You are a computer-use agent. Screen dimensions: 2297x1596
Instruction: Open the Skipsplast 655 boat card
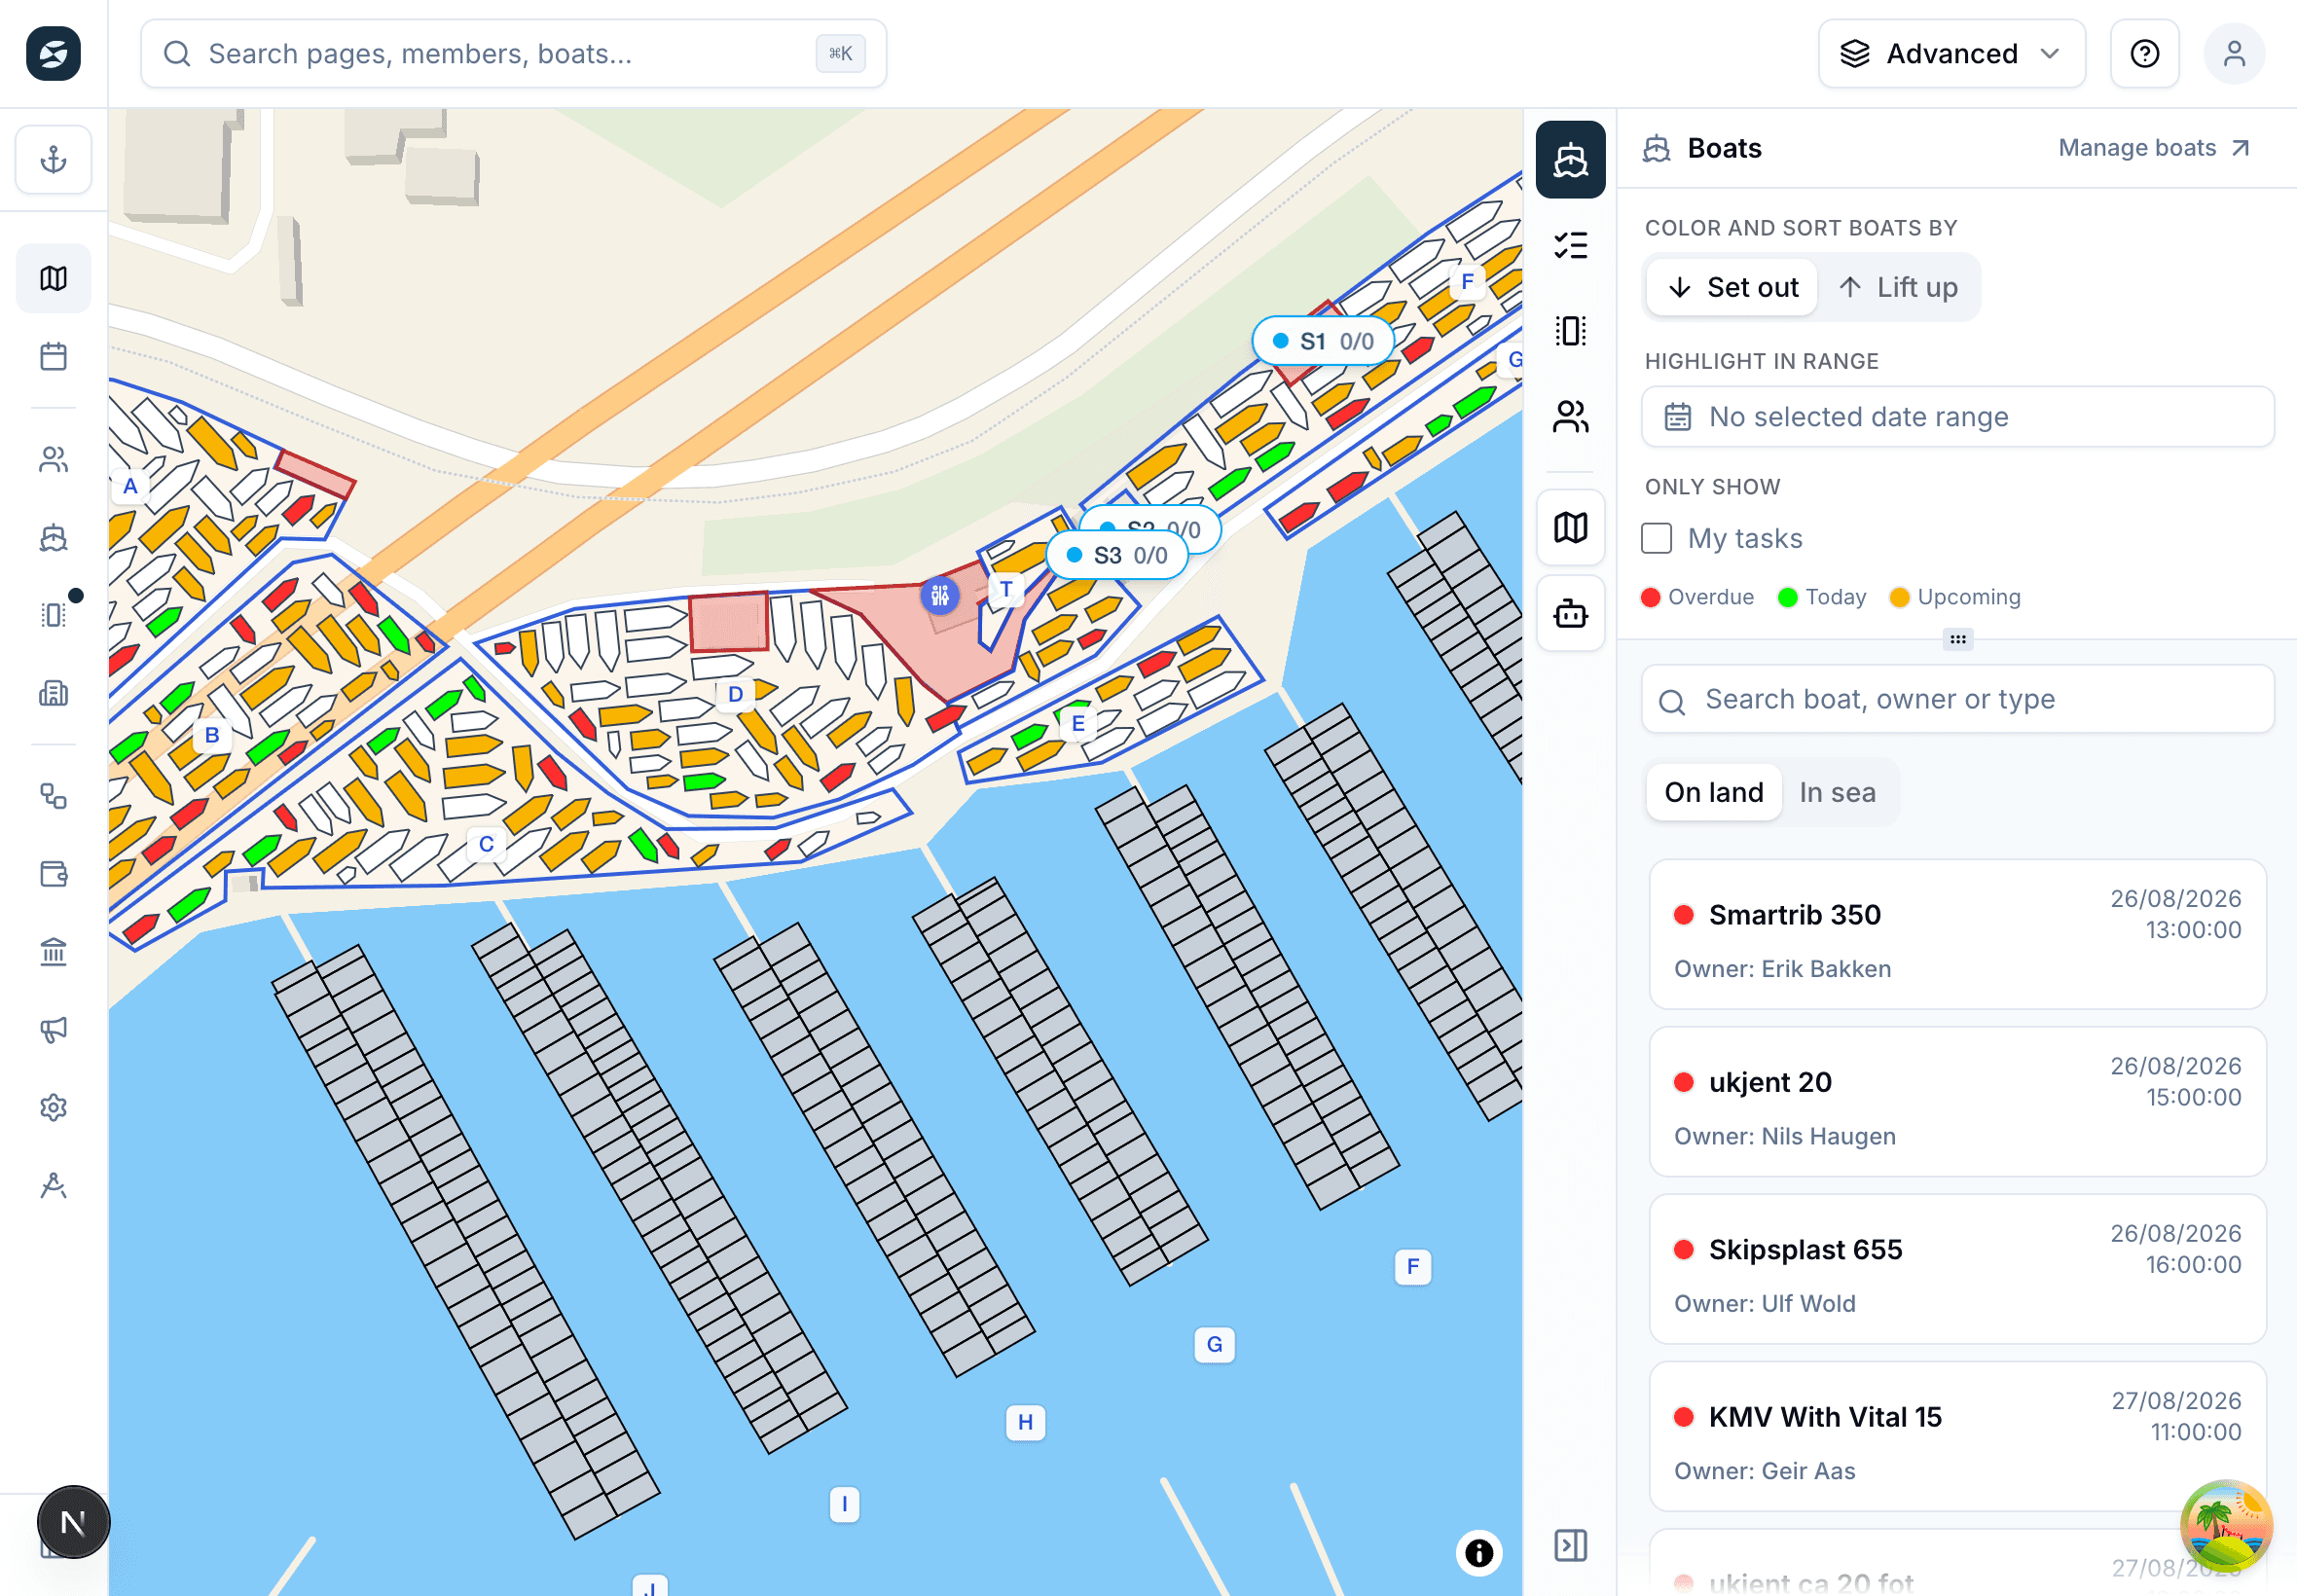[1957, 1268]
